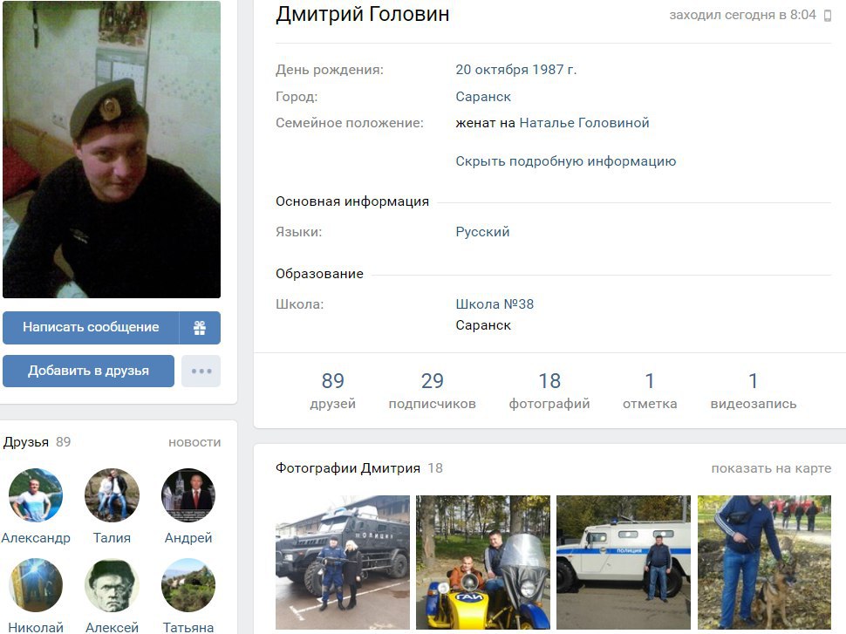The image size is (846, 634).
Task: Open the main profile photo
Action: [112, 149]
